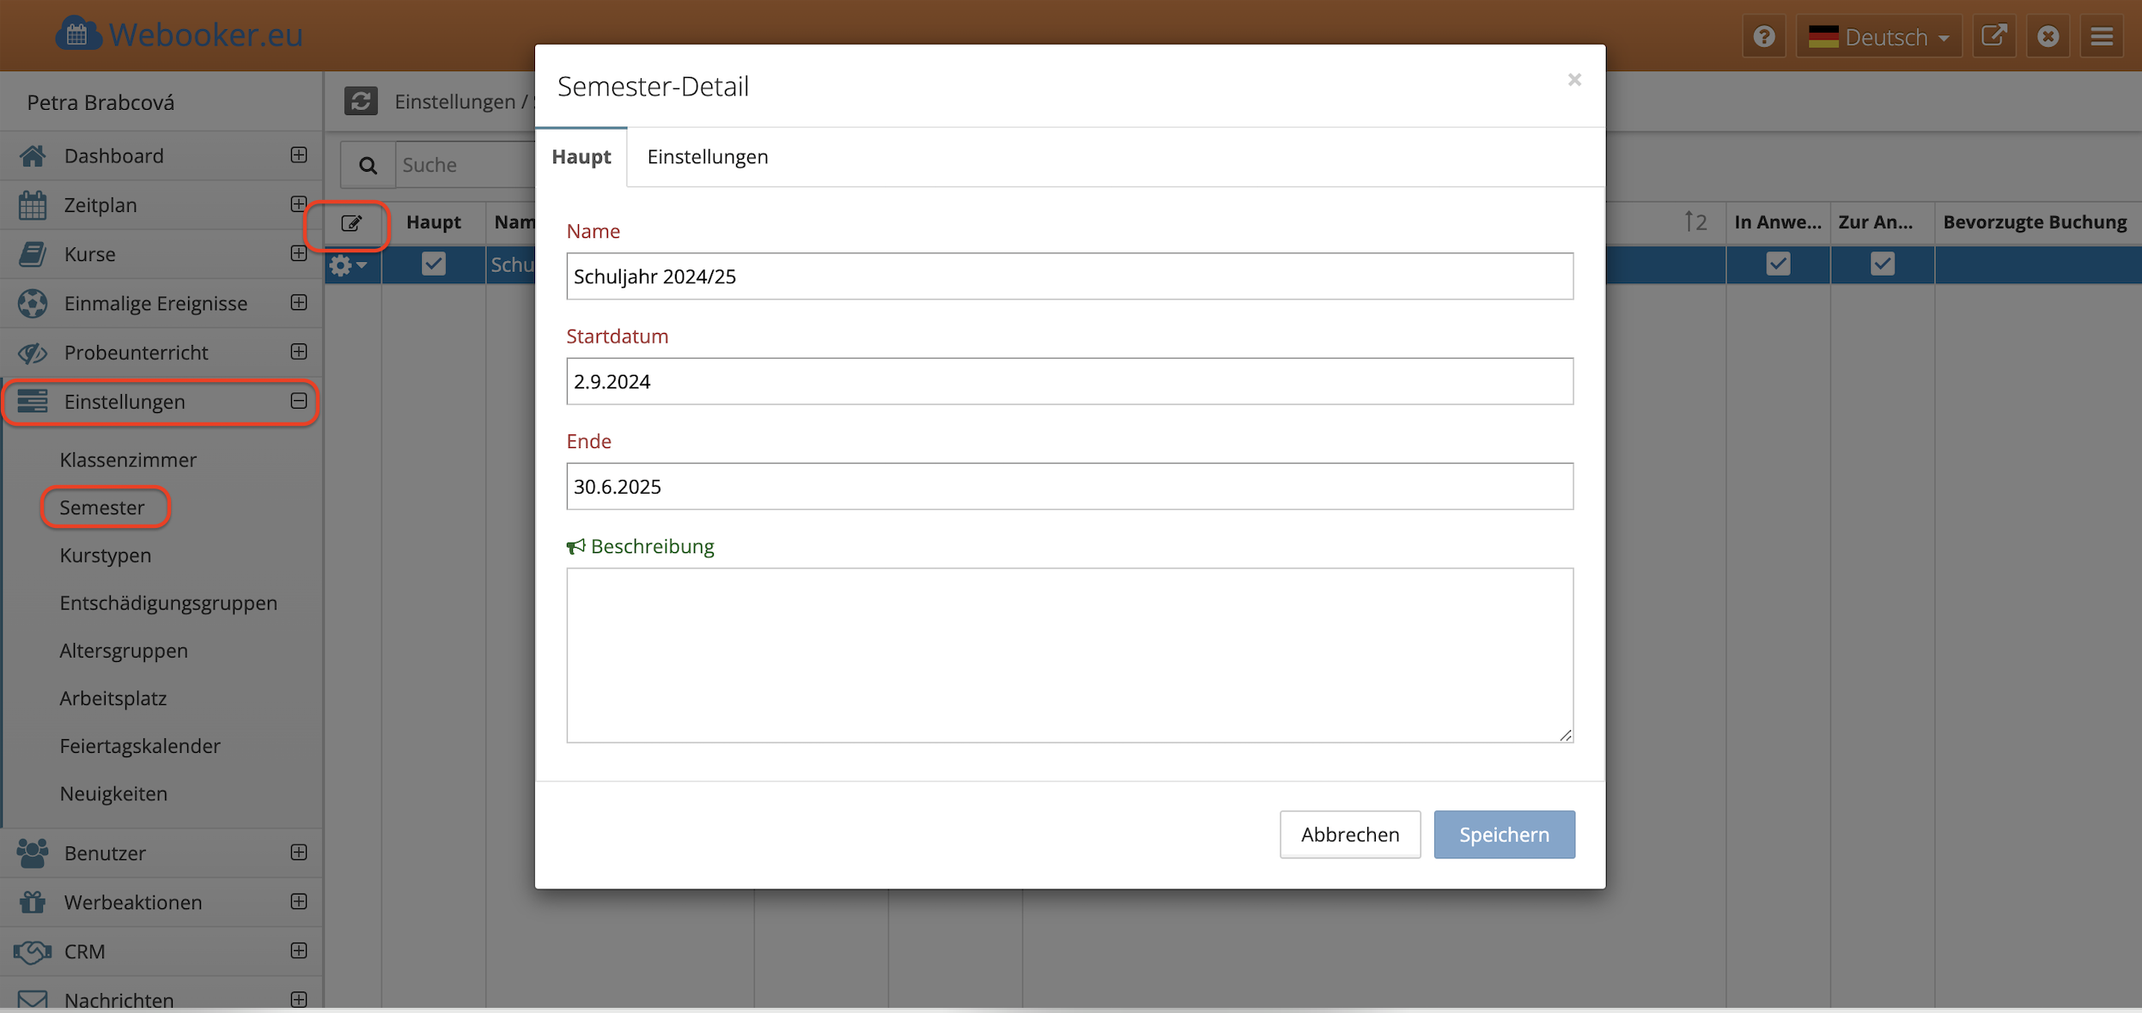
Task: Click the circled X icon in header
Action: coord(2048,37)
